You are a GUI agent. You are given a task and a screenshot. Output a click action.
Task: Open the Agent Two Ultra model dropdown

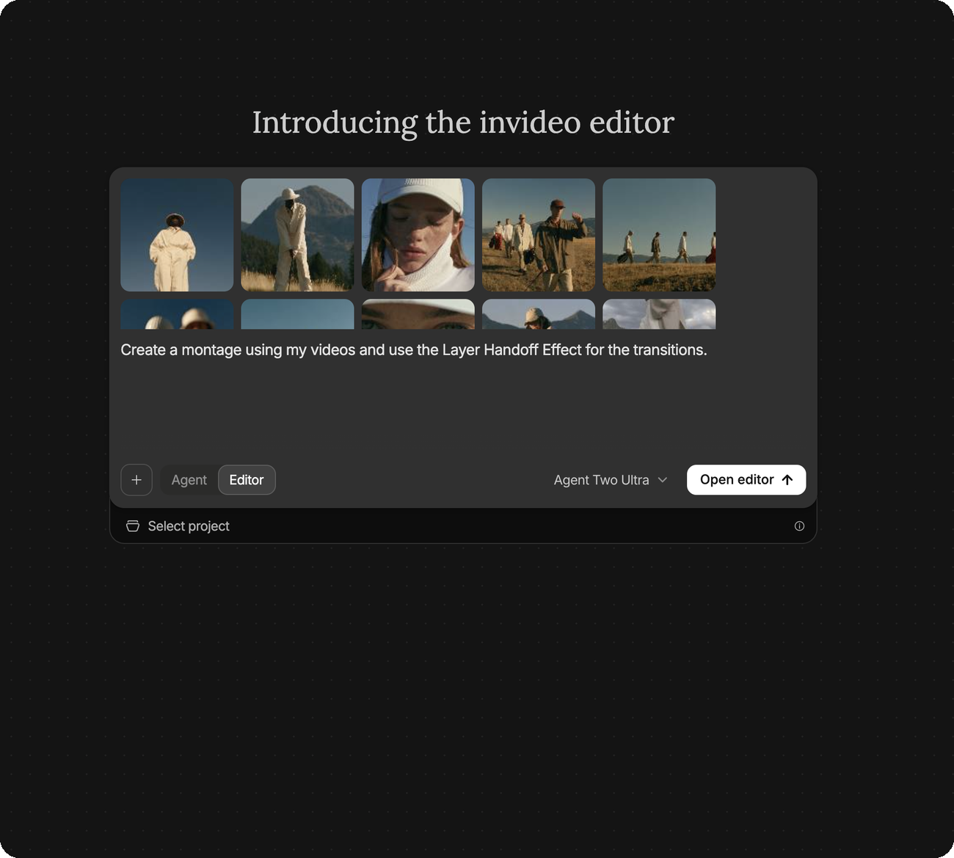pos(611,480)
